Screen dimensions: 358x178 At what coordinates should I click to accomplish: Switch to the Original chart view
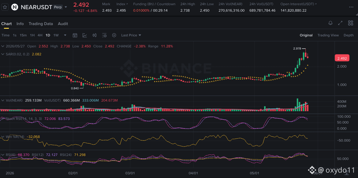[x=306, y=35]
